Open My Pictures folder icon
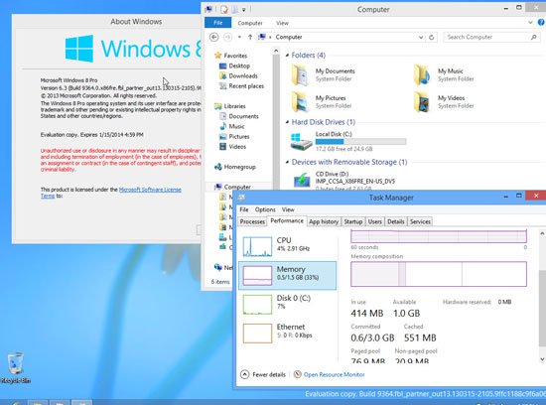 click(300, 102)
